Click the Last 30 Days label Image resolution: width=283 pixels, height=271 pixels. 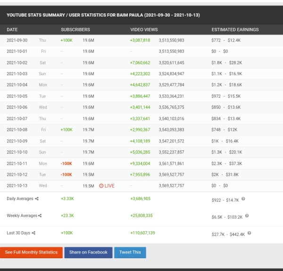(18, 233)
